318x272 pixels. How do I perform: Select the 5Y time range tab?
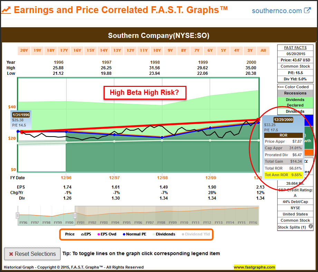point(223,51)
